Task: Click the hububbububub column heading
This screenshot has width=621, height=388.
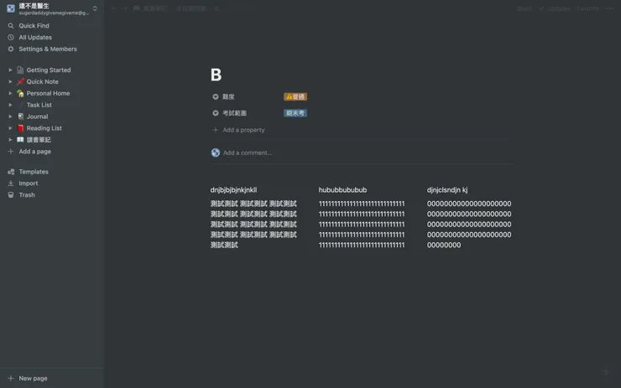Action: pos(342,190)
